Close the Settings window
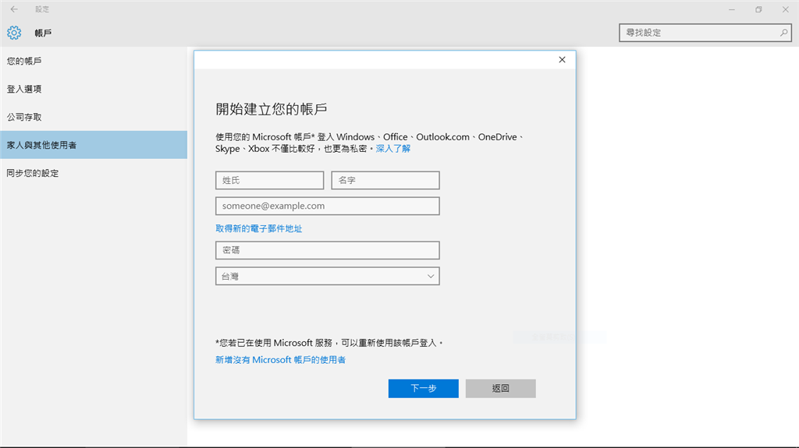799x448 pixels. coord(785,9)
